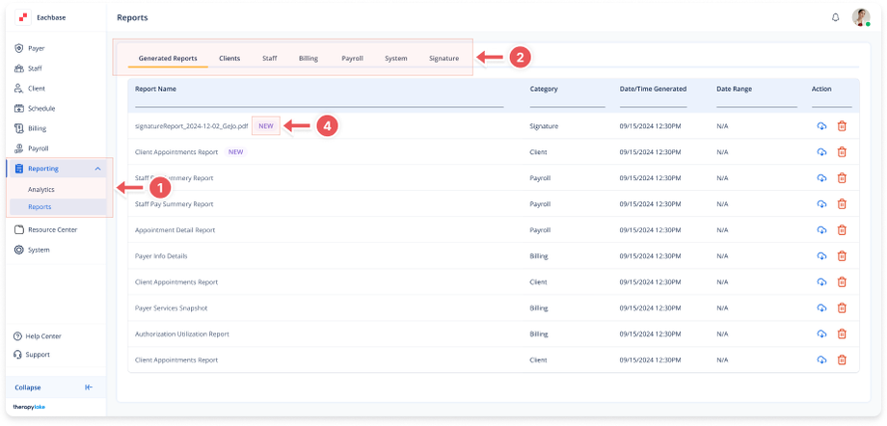Switch to the Payroll reports tab
This screenshot has width=887, height=426.
point(352,58)
